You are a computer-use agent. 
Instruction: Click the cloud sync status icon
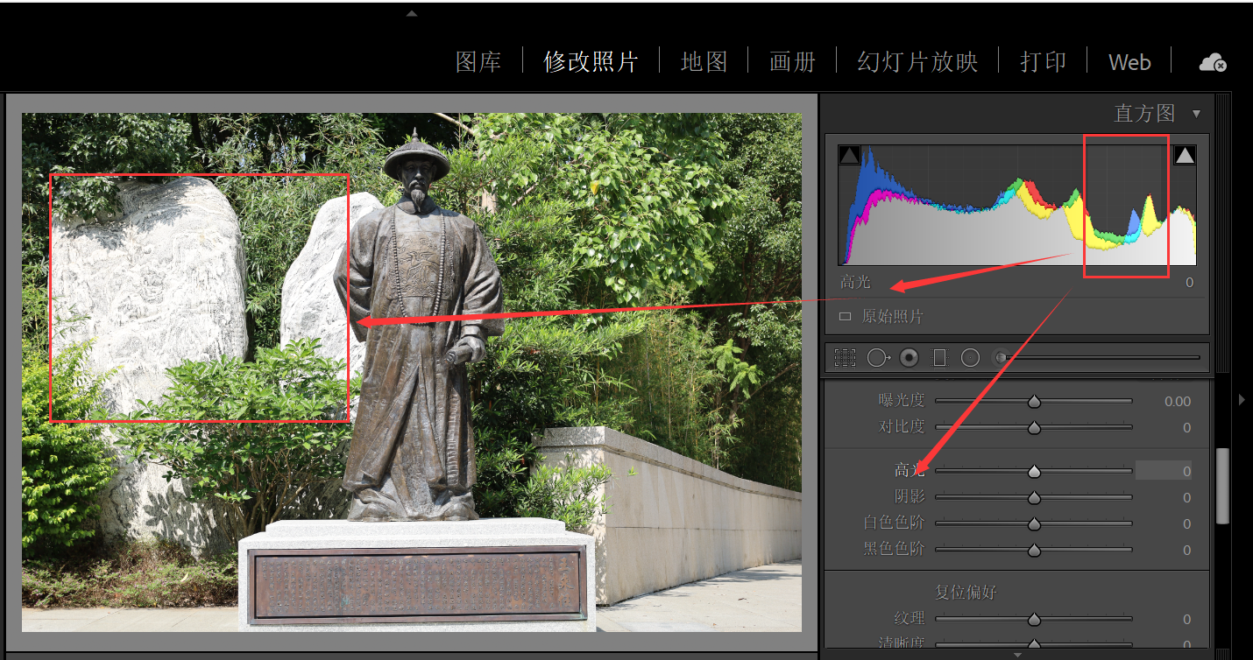(1213, 62)
